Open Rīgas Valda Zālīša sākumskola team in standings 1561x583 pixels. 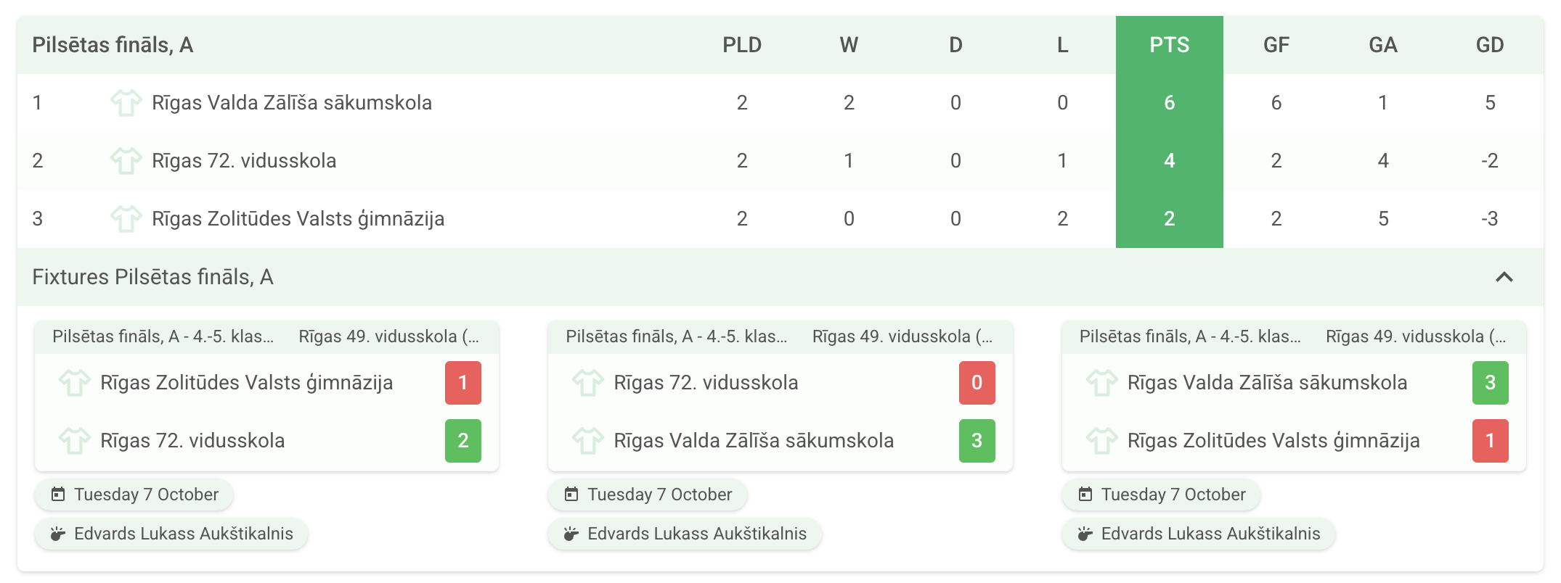pyautogui.click(x=291, y=103)
